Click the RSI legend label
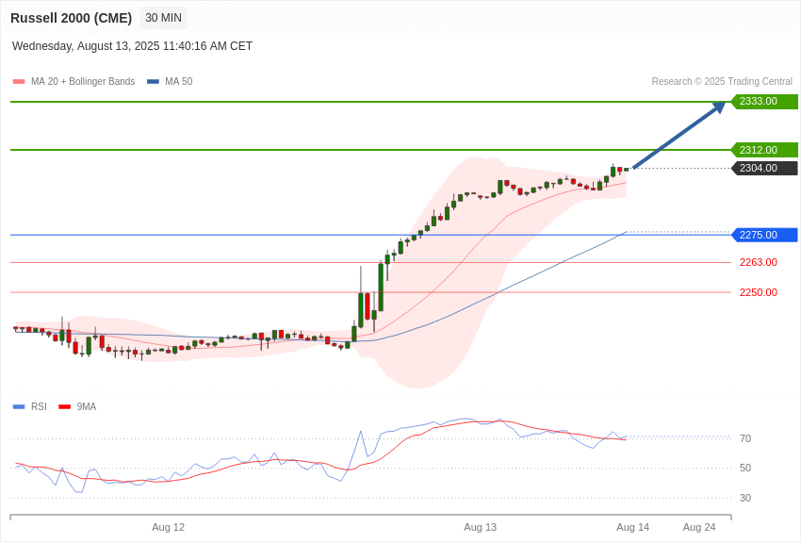801x543 pixels. coord(39,406)
